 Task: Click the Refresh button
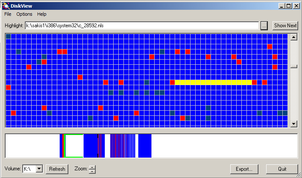57,169
